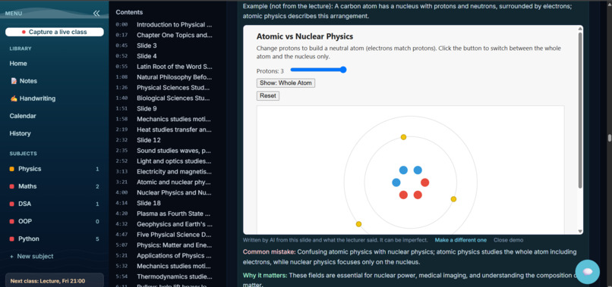Open Thermodynamics studies entry
The width and height of the screenshot is (612, 287).
click(x=164, y=277)
